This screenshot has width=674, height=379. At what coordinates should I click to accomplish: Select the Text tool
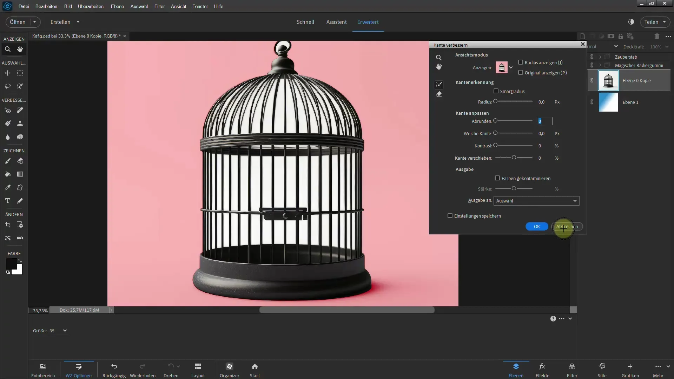(7, 201)
